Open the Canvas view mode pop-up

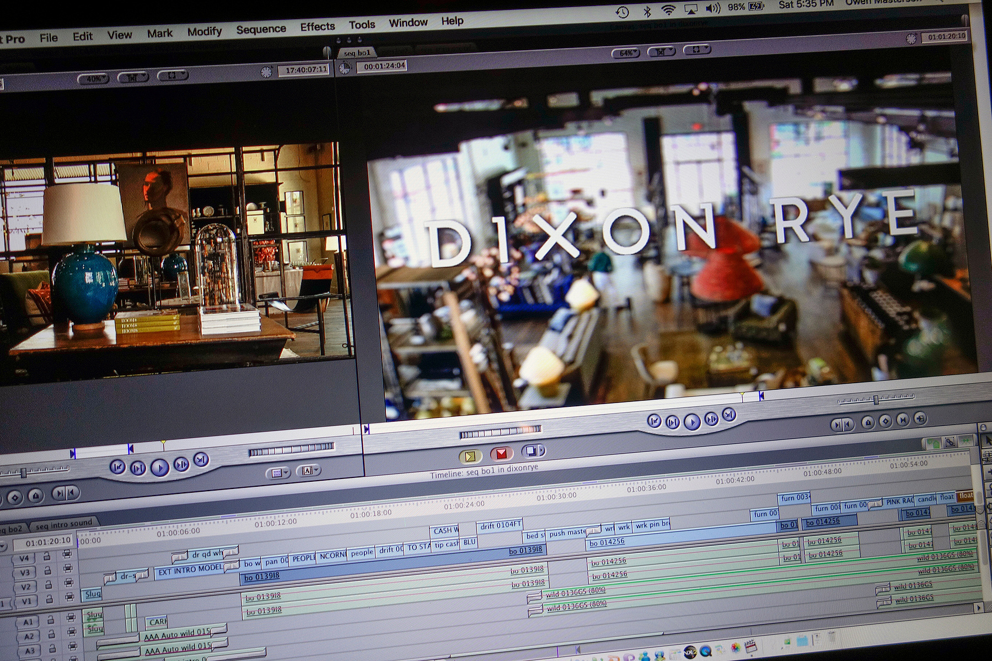tap(661, 51)
